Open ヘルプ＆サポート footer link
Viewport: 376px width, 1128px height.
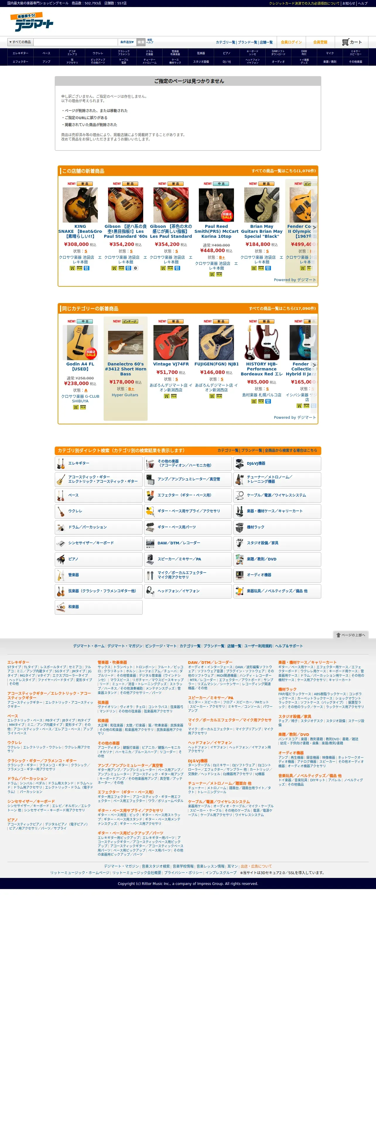click(x=289, y=646)
